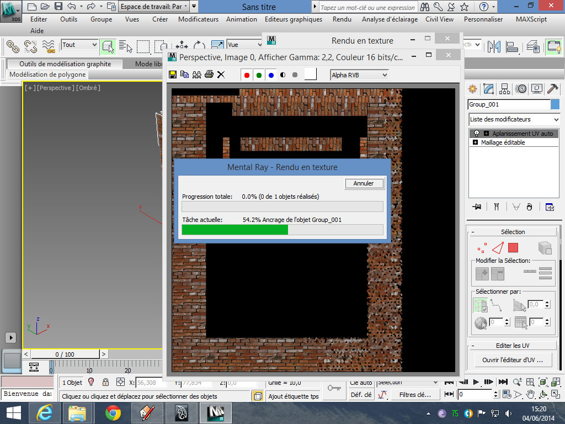Open the Alpha RVB channel dropdown
The width and height of the screenshot is (565, 424).
[x=359, y=75]
